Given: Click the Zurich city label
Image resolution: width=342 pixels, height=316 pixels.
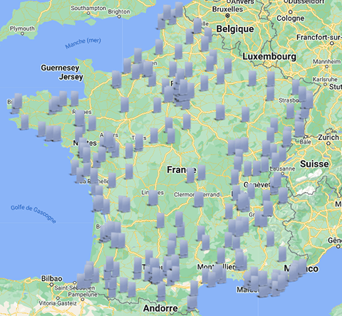Looking at the screenshot, I should tap(328, 137).
